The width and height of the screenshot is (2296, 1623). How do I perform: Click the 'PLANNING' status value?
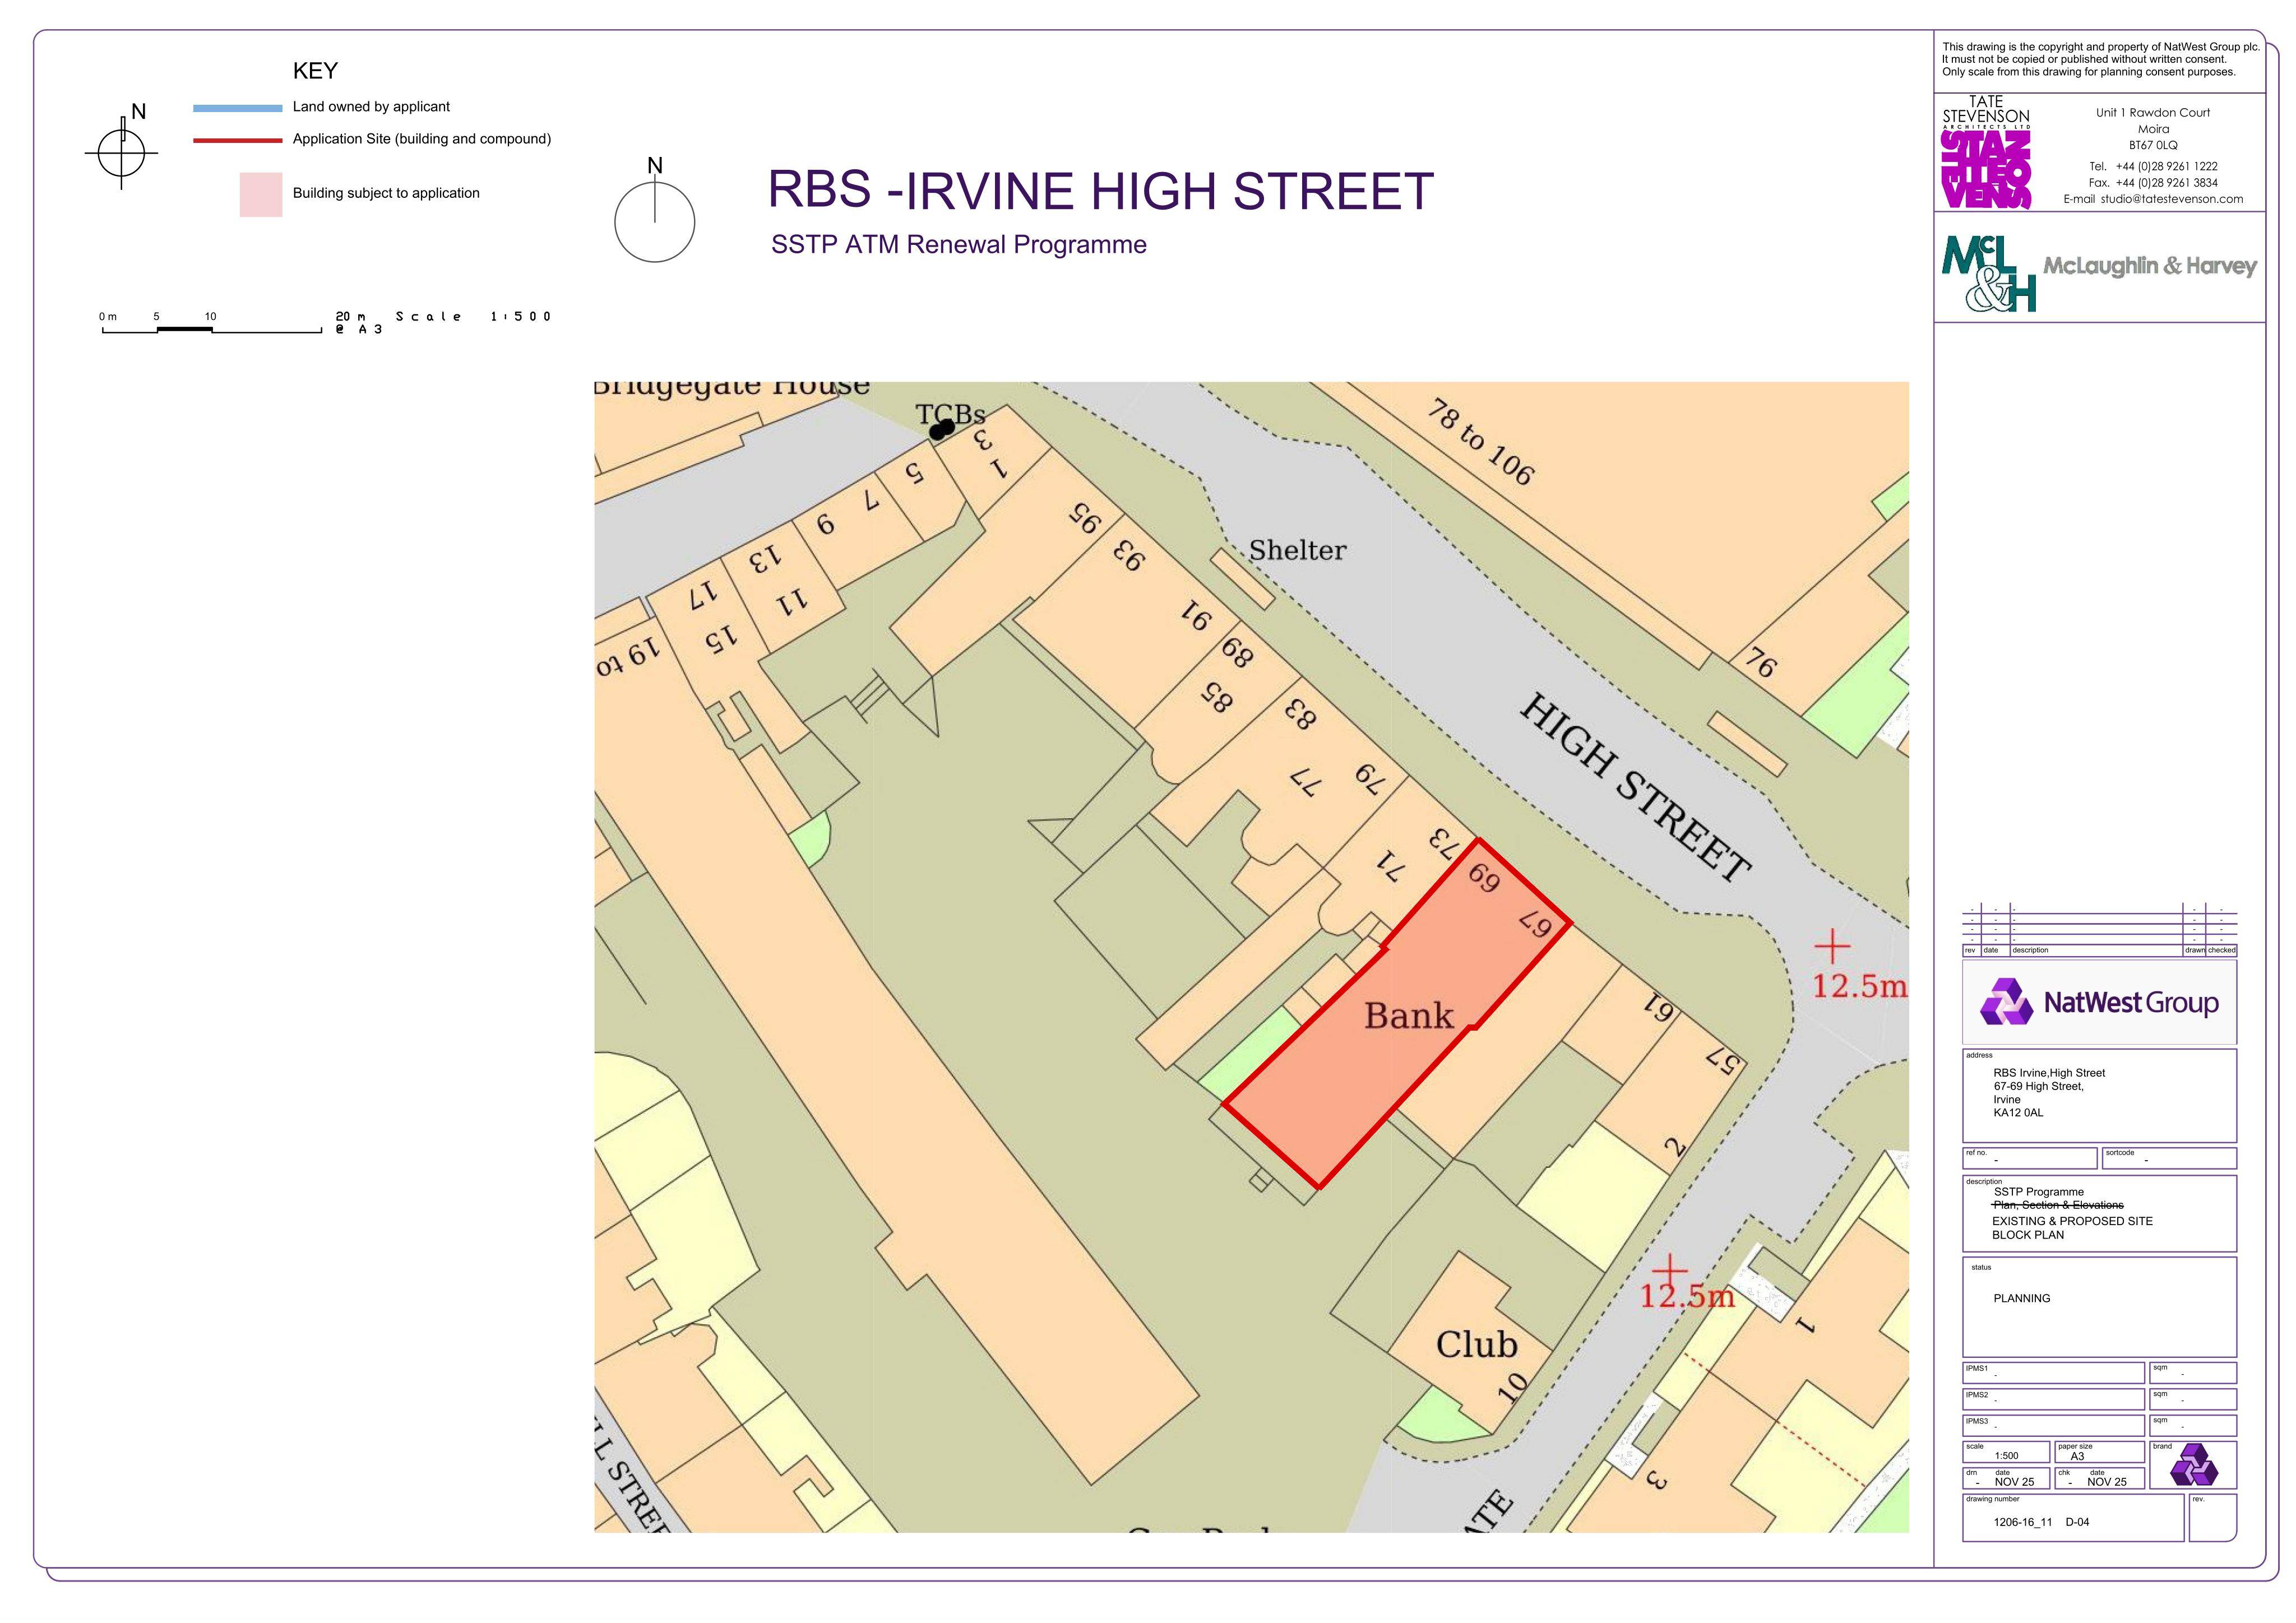[2021, 1298]
